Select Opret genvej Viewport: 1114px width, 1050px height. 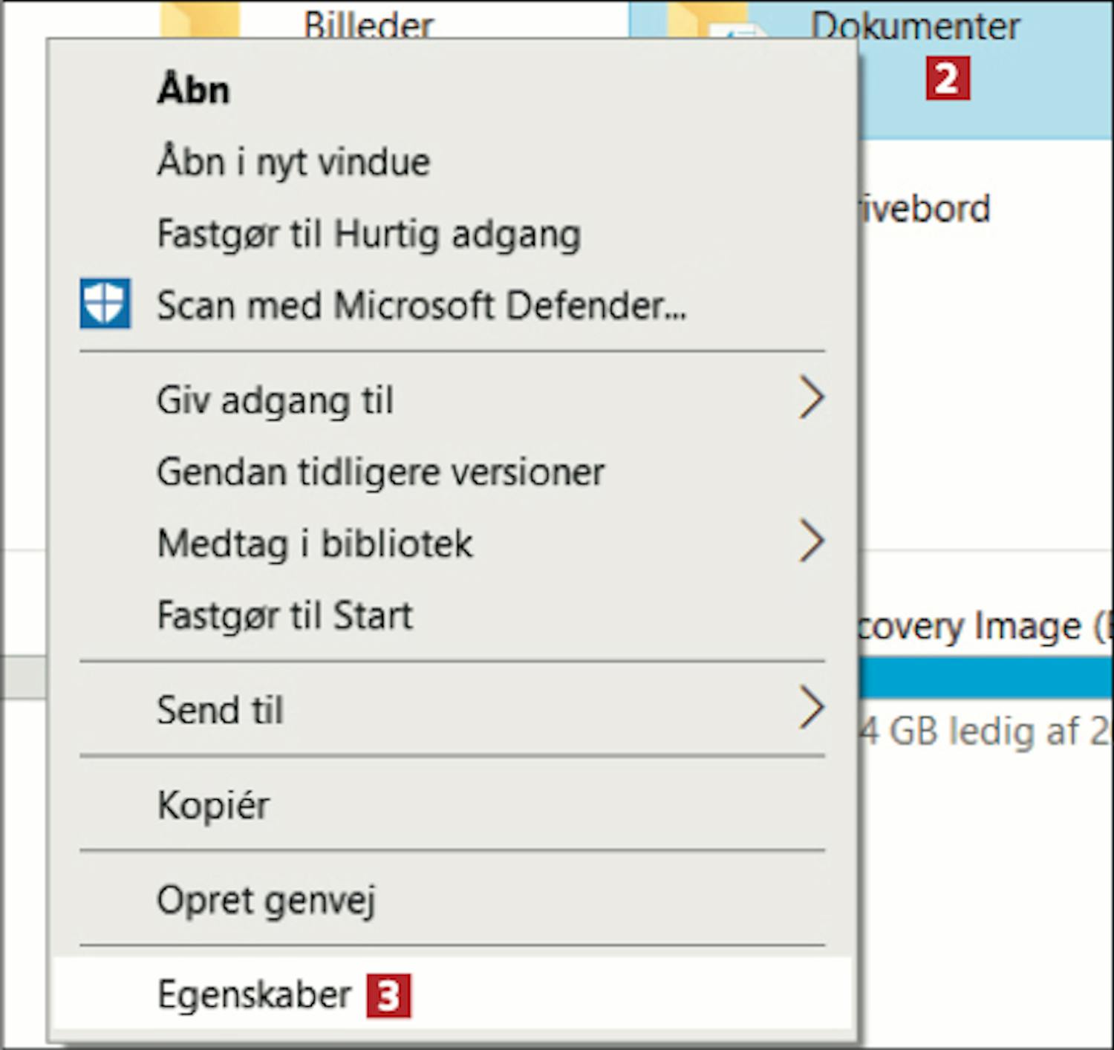(266, 900)
